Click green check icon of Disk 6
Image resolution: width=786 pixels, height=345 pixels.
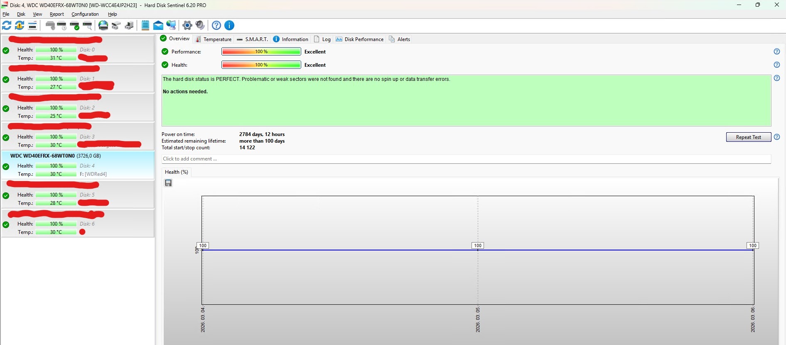6,225
